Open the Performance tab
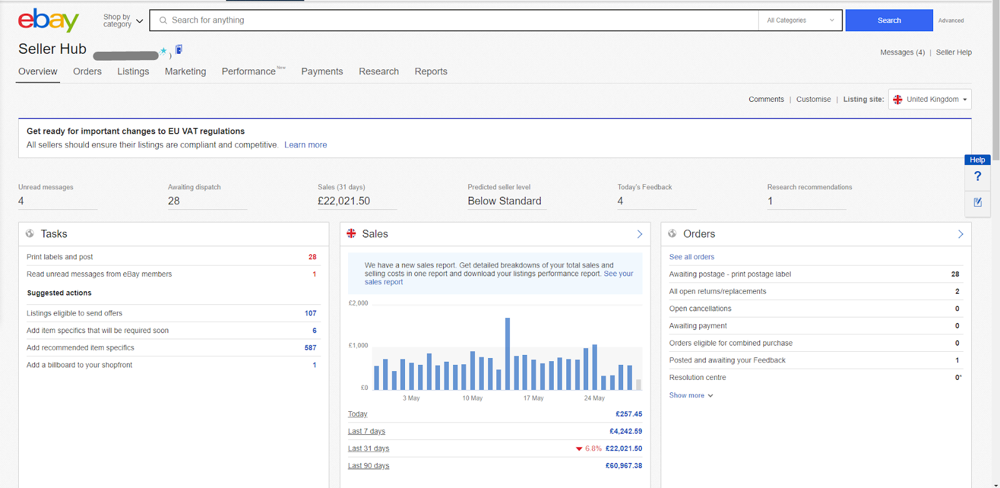Image resolution: width=1000 pixels, height=488 pixels. [249, 71]
